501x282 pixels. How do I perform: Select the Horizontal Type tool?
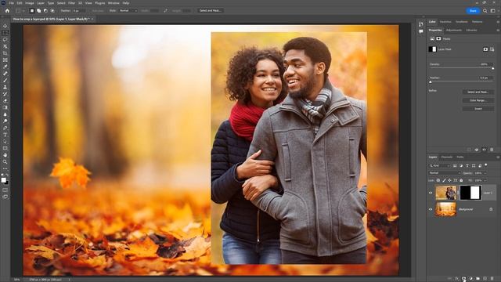(5, 135)
